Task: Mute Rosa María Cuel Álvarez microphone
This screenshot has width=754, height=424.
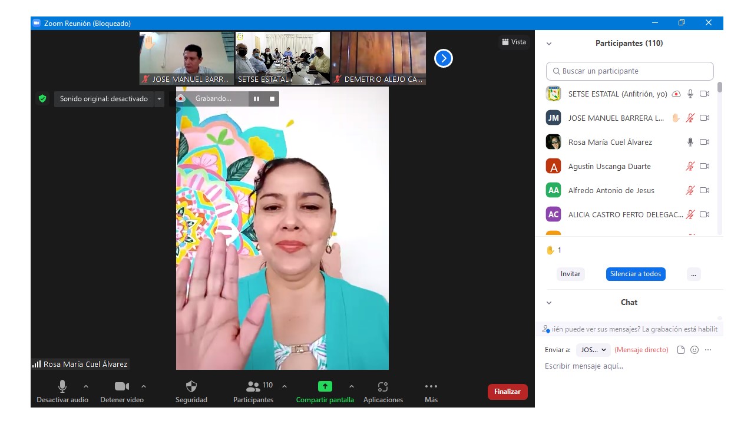Action: click(690, 142)
